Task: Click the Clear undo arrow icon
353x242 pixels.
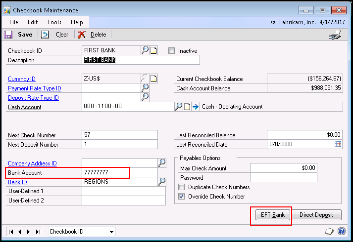Action: click(45, 35)
